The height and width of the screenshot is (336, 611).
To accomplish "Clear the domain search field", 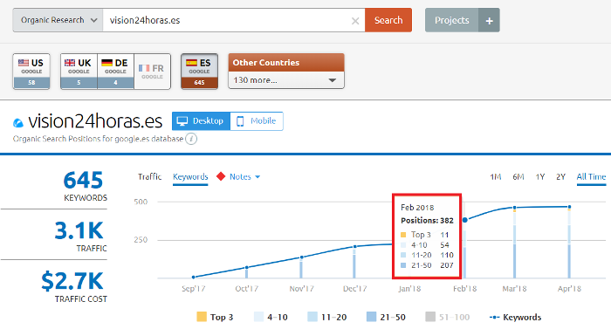I will [355, 21].
